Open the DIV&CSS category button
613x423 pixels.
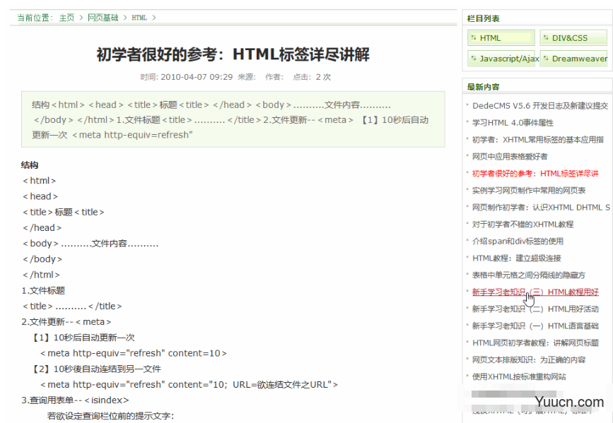click(573, 38)
